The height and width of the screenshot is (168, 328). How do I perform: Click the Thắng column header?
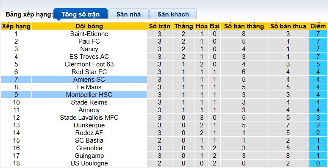tap(183, 26)
